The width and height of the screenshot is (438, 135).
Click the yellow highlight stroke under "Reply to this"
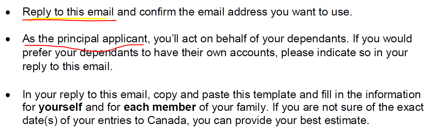[65, 19]
